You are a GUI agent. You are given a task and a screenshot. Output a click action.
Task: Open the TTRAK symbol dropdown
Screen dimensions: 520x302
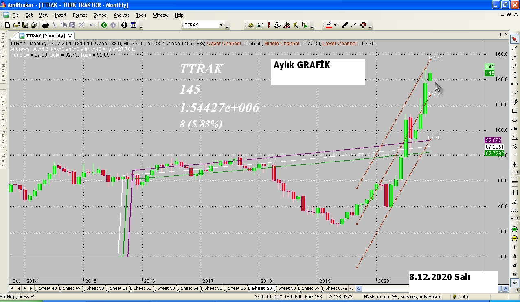click(222, 25)
